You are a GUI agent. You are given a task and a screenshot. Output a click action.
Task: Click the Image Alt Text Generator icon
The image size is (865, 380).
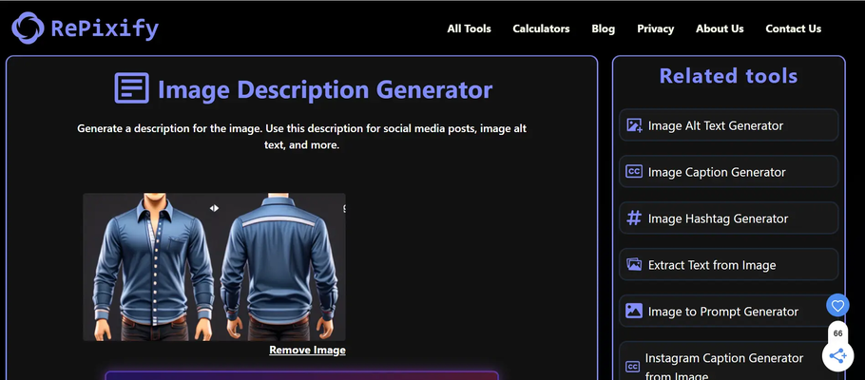coord(634,125)
